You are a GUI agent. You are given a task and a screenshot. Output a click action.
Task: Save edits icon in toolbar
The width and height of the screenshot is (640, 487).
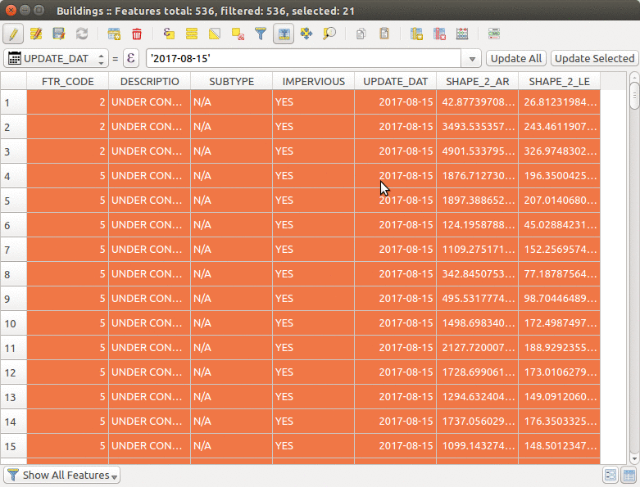59,34
